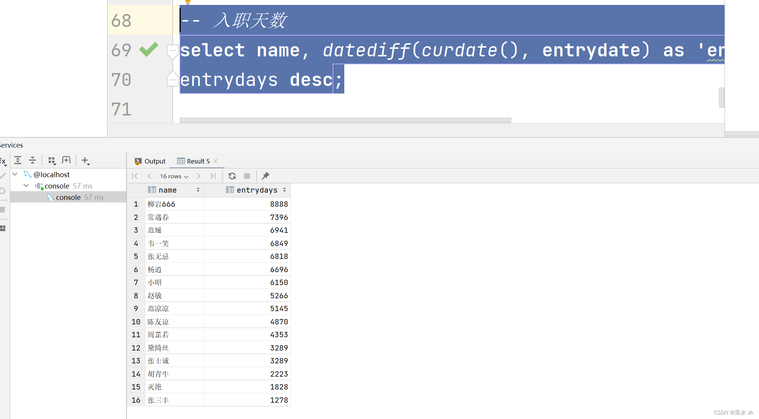The width and height of the screenshot is (759, 419).
Task: Select the cell 灭绝
Action: [174, 387]
